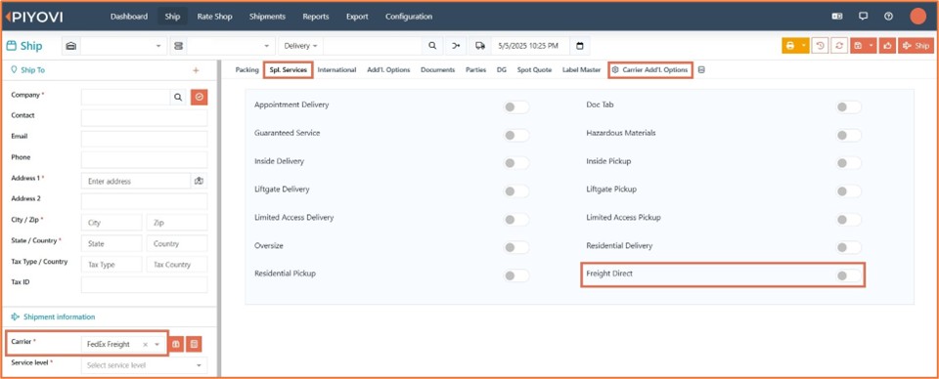Open the calendar date picker icon
The width and height of the screenshot is (939, 379).
(x=580, y=46)
